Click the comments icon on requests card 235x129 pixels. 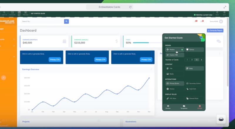[219, 41]
